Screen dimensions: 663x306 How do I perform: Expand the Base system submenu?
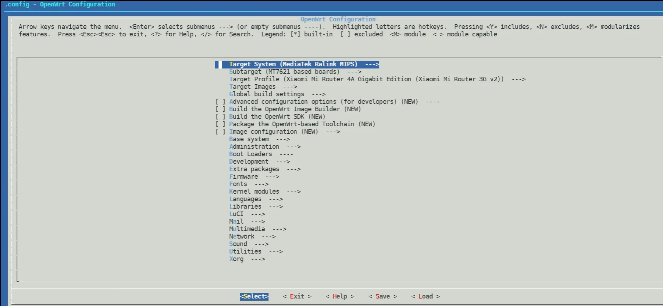point(259,139)
